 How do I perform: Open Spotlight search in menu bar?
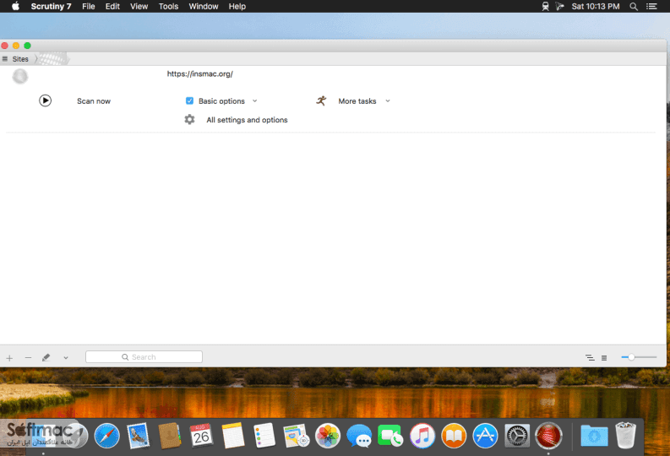point(634,7)
